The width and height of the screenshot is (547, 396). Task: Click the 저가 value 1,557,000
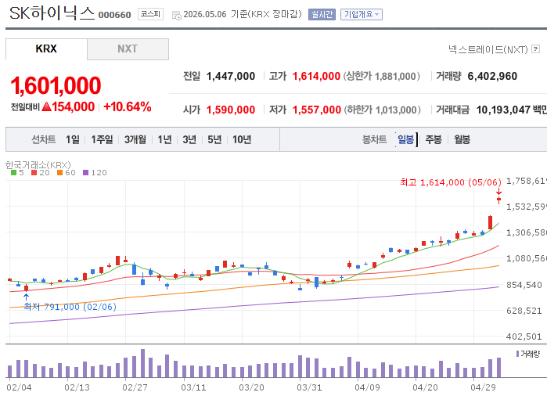coord(316,110)
